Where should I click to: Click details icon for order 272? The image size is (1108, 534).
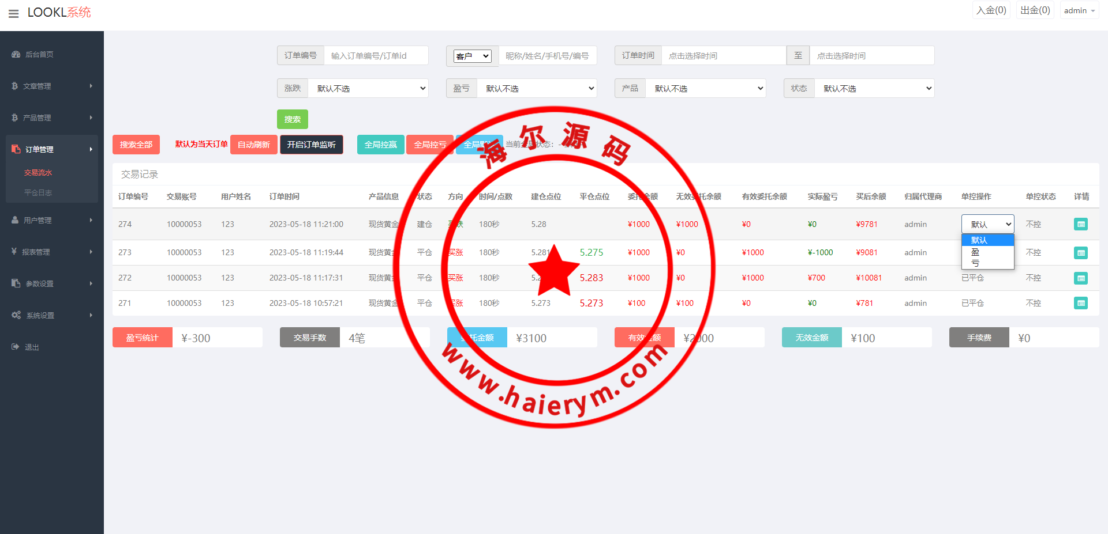tap(1080, 278)
